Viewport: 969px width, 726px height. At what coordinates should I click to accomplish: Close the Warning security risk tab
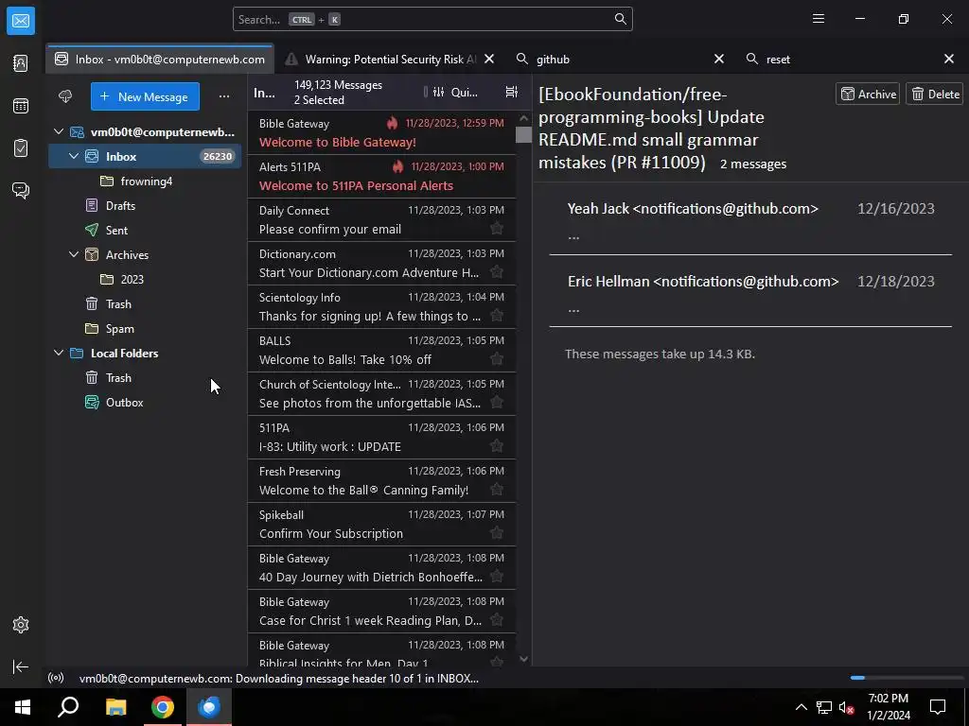tap(489, 59)
